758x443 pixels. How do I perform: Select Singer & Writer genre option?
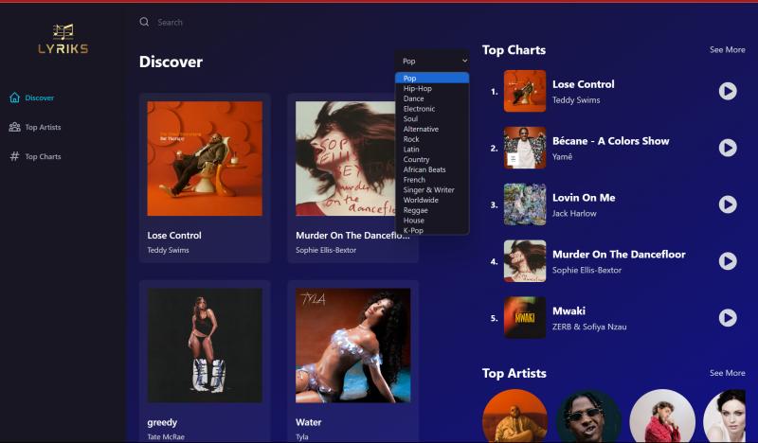[432, 190]
